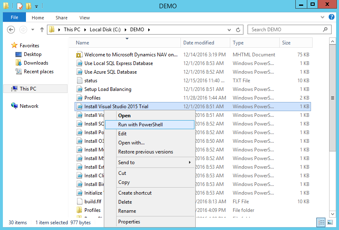The height and width of the screenshot is (230, 339).
Task: Open the View ribbon tab
Action: click(84, 18)
